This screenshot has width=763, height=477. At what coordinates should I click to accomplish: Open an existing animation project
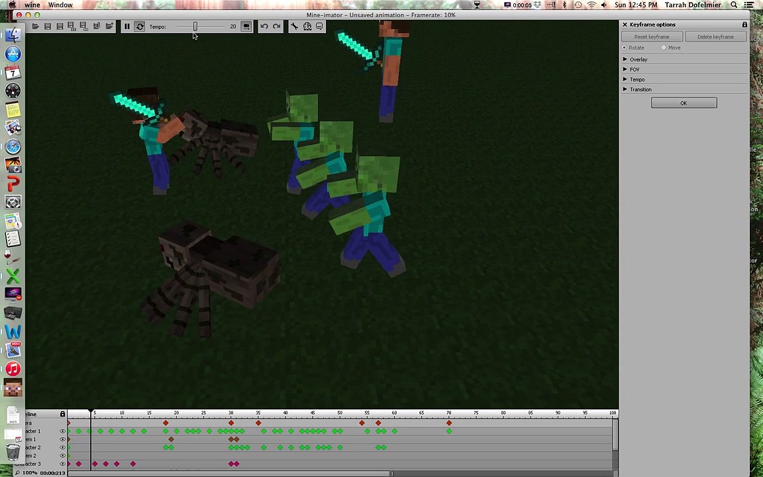tap(36, 26)
